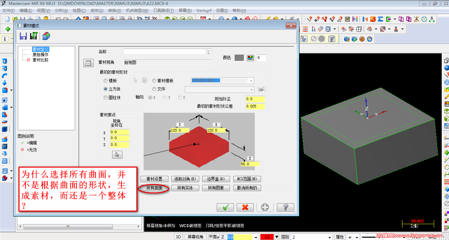Open the Verisurf menu
The image size is (449, 240).
coord(204,11)
